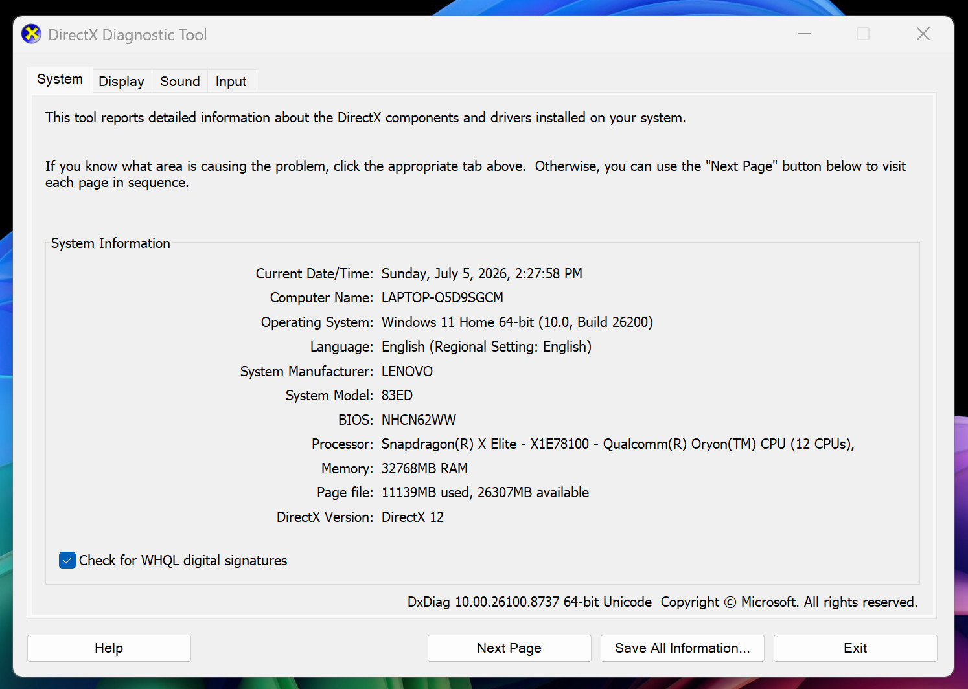The image size is (968, 689).
Task: Select the computer name LAPTOP-O5D9SGCM
Action: click(x=443, y=298)
